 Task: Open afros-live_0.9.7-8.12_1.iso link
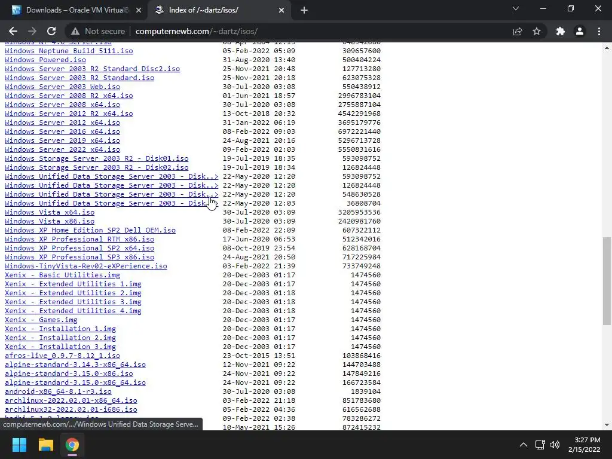point(62,356)
